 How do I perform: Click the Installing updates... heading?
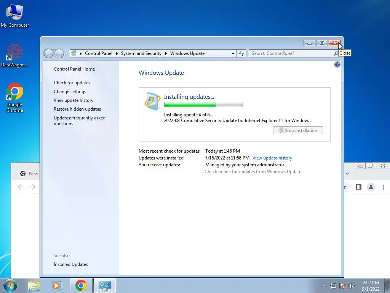(189, 97)
